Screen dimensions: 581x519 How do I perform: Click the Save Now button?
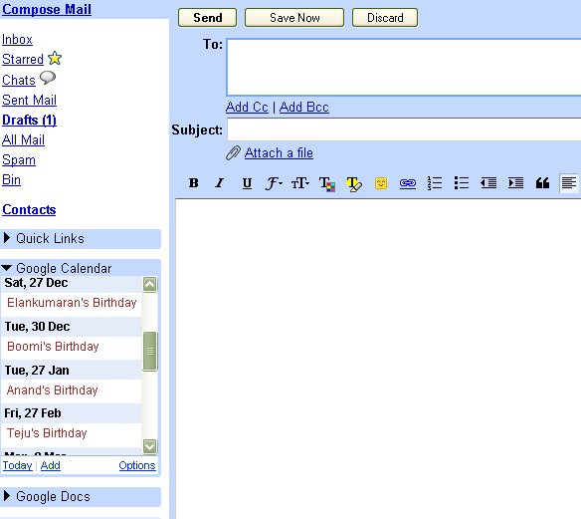pyautogui.click(x=294, y=18)
